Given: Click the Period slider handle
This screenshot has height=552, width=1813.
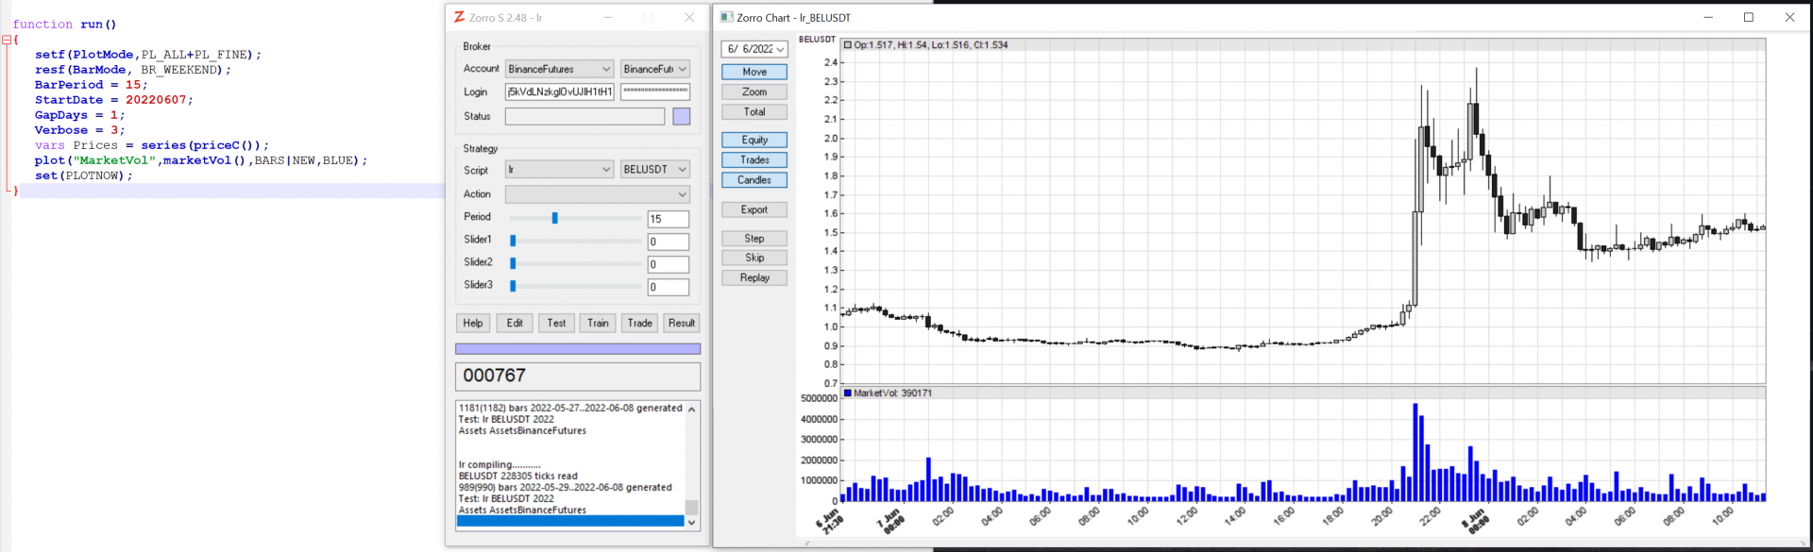Looking at the screenshot, I should point(554,218).
